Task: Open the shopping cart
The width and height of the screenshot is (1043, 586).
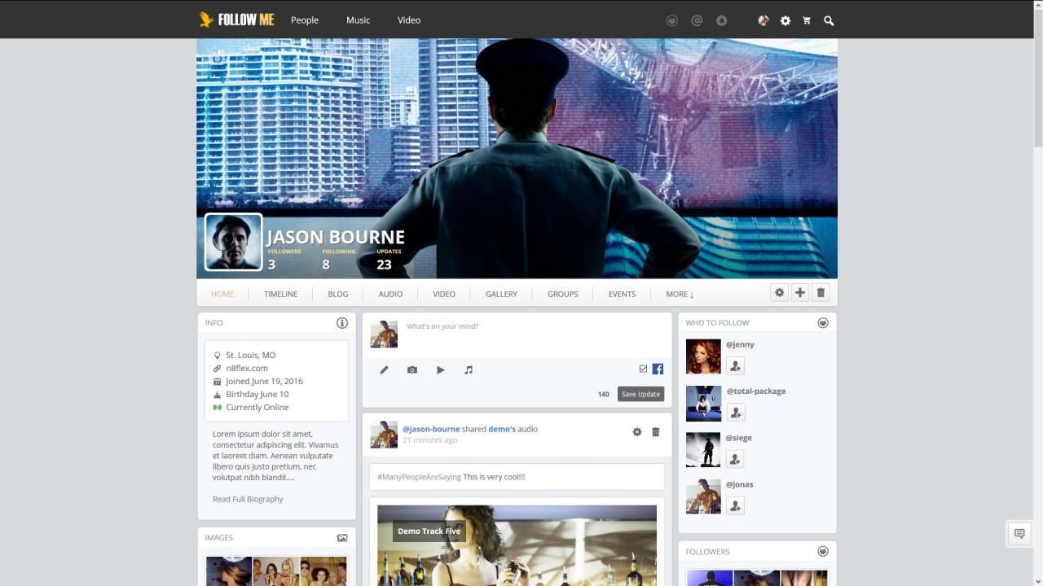Action: (x=807, y=20)
